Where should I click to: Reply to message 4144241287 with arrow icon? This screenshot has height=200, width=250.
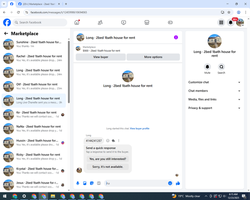tap(113, 140)
